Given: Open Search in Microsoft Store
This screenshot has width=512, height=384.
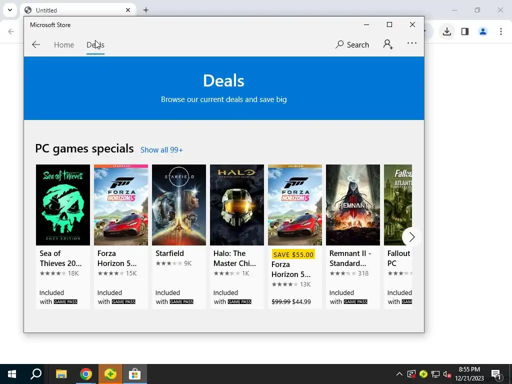Looking at the screenshot, I should 352,44.
